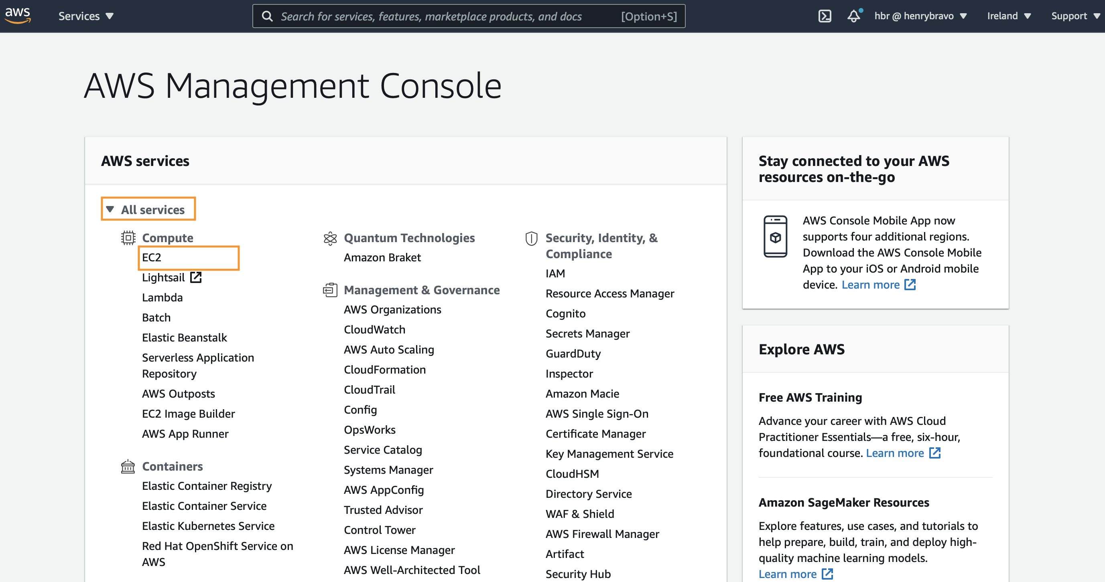Open AWS Well-Architected Tool
This screenshot has height=582, width=1105.
(x=412, y=570)
